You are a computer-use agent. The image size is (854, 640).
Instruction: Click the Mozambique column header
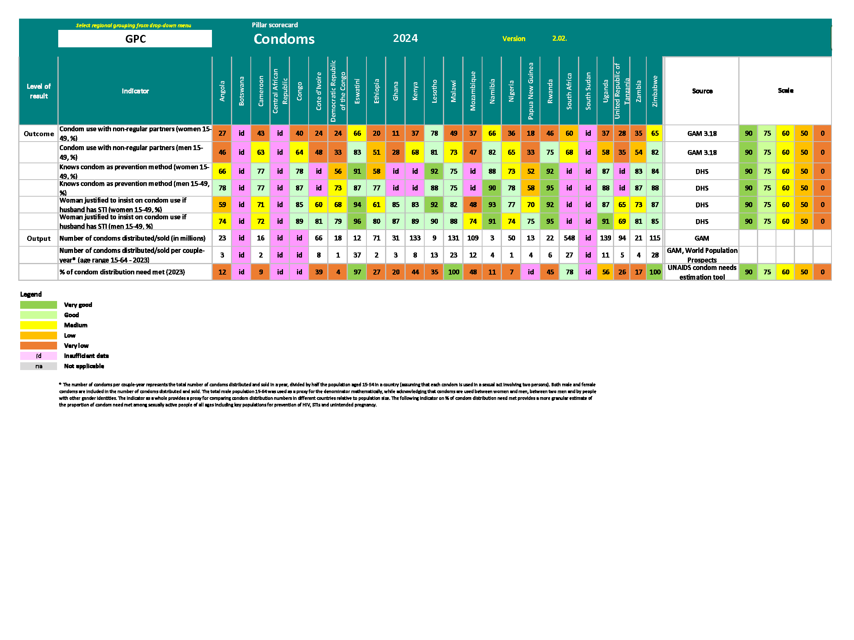(473, 91)
